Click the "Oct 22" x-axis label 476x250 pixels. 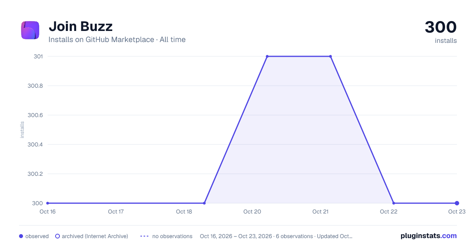tap(389, 212)
